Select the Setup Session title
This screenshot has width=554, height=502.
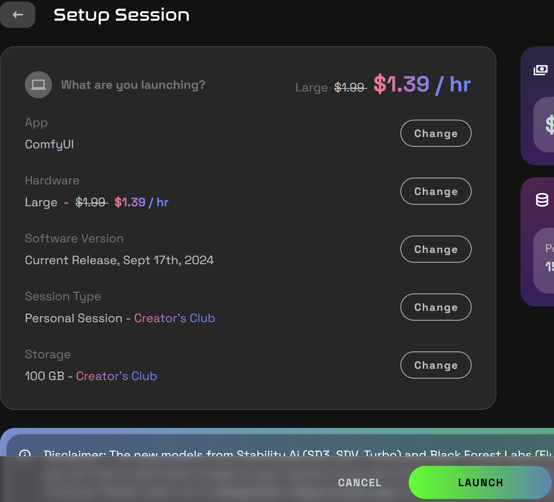pyautogui.click(x=121, y=15)
